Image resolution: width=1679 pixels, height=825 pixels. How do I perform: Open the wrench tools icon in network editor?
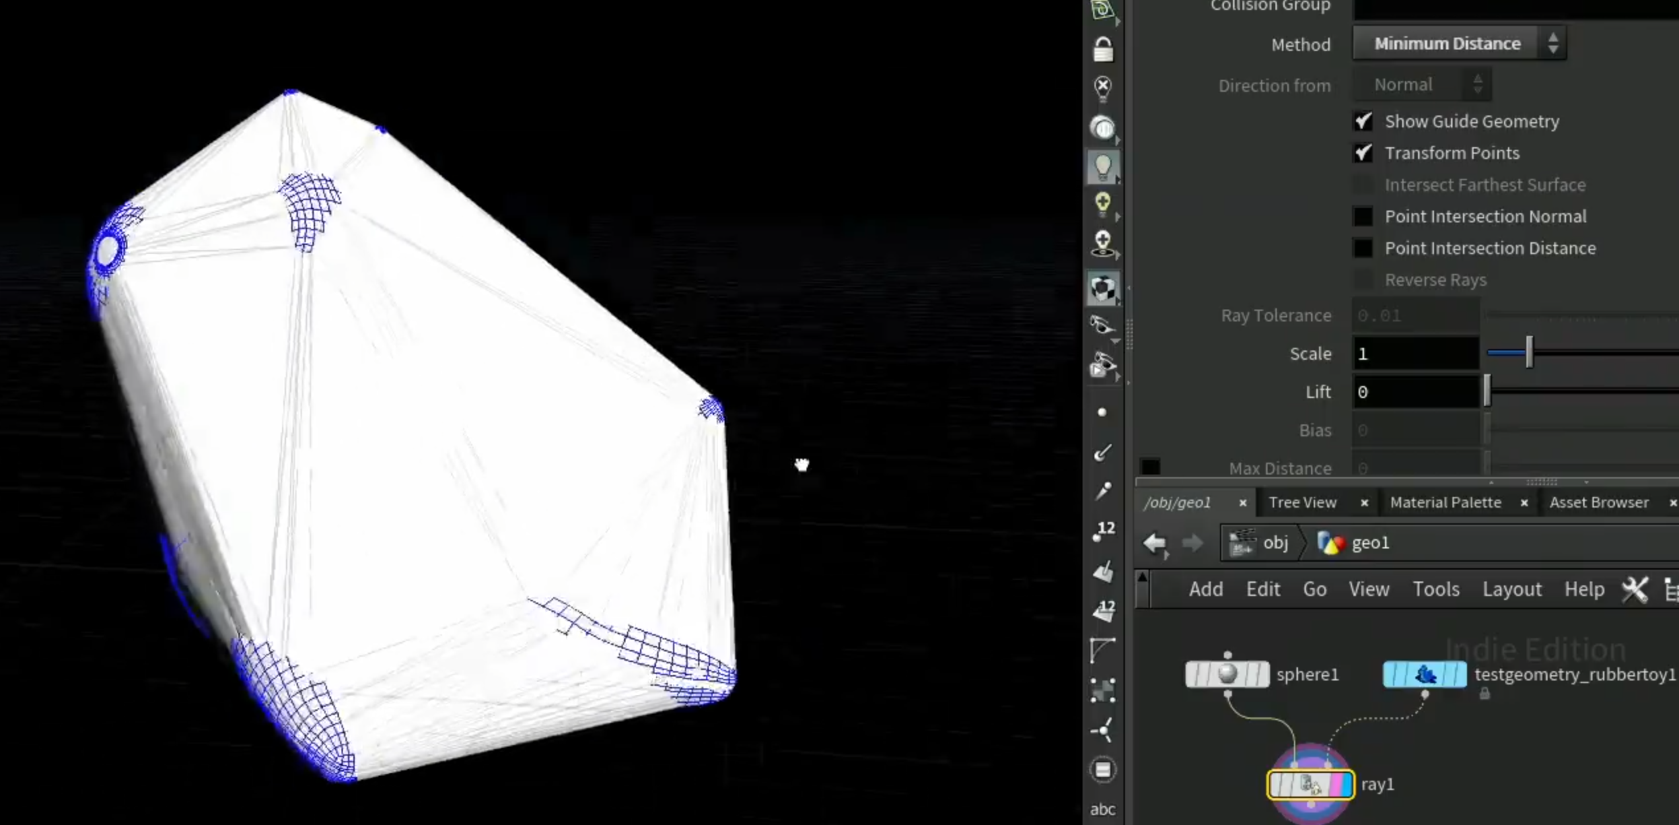[1635, 589]
